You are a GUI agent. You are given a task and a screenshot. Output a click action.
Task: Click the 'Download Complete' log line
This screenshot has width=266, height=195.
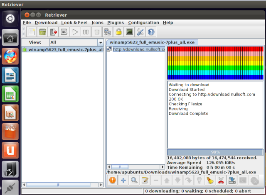pyautogui.click(x=188, y=113)
